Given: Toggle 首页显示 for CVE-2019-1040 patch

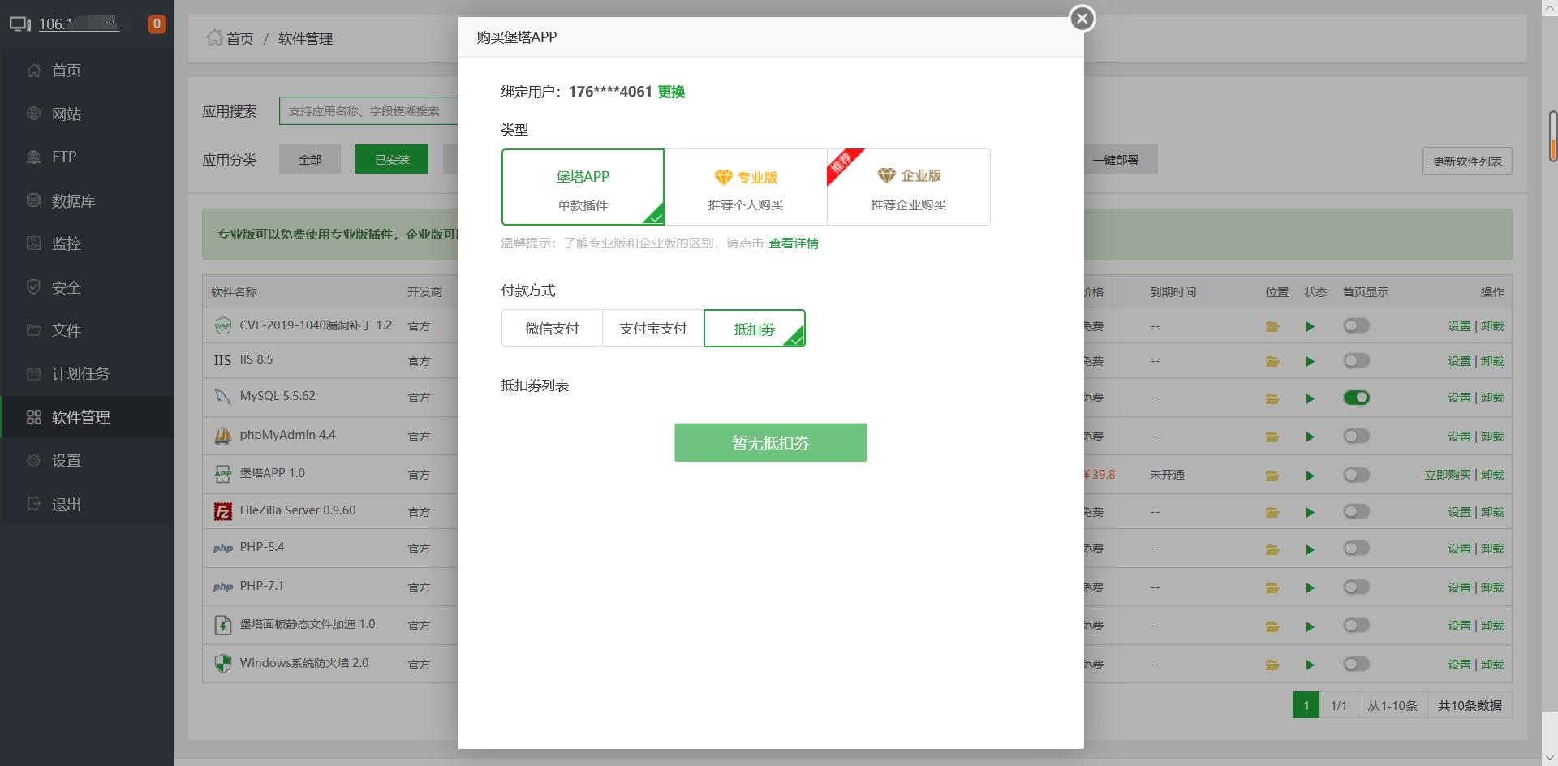Looking at the screenshot, I should click(1356, 325).
